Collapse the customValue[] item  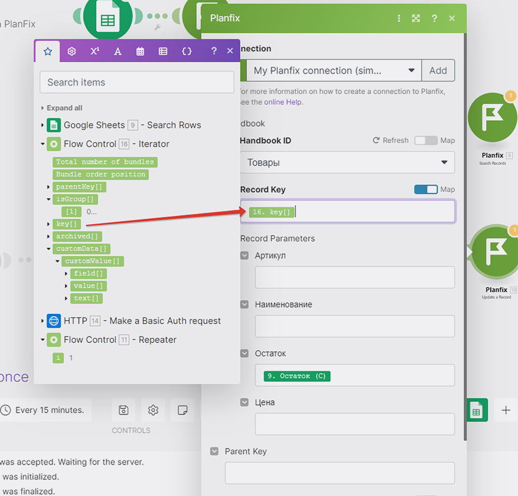(57, 261)
